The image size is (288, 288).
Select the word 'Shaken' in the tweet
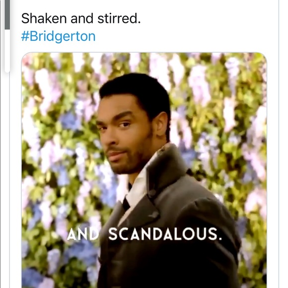click(x=44, y=18)
